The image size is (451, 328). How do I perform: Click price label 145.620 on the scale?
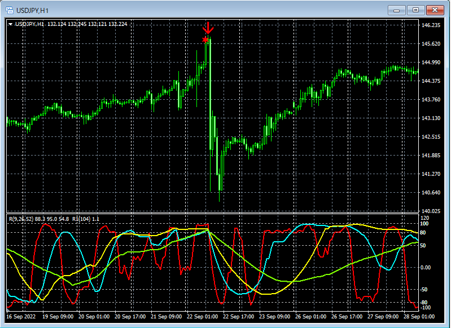click(x=431, y=43)
